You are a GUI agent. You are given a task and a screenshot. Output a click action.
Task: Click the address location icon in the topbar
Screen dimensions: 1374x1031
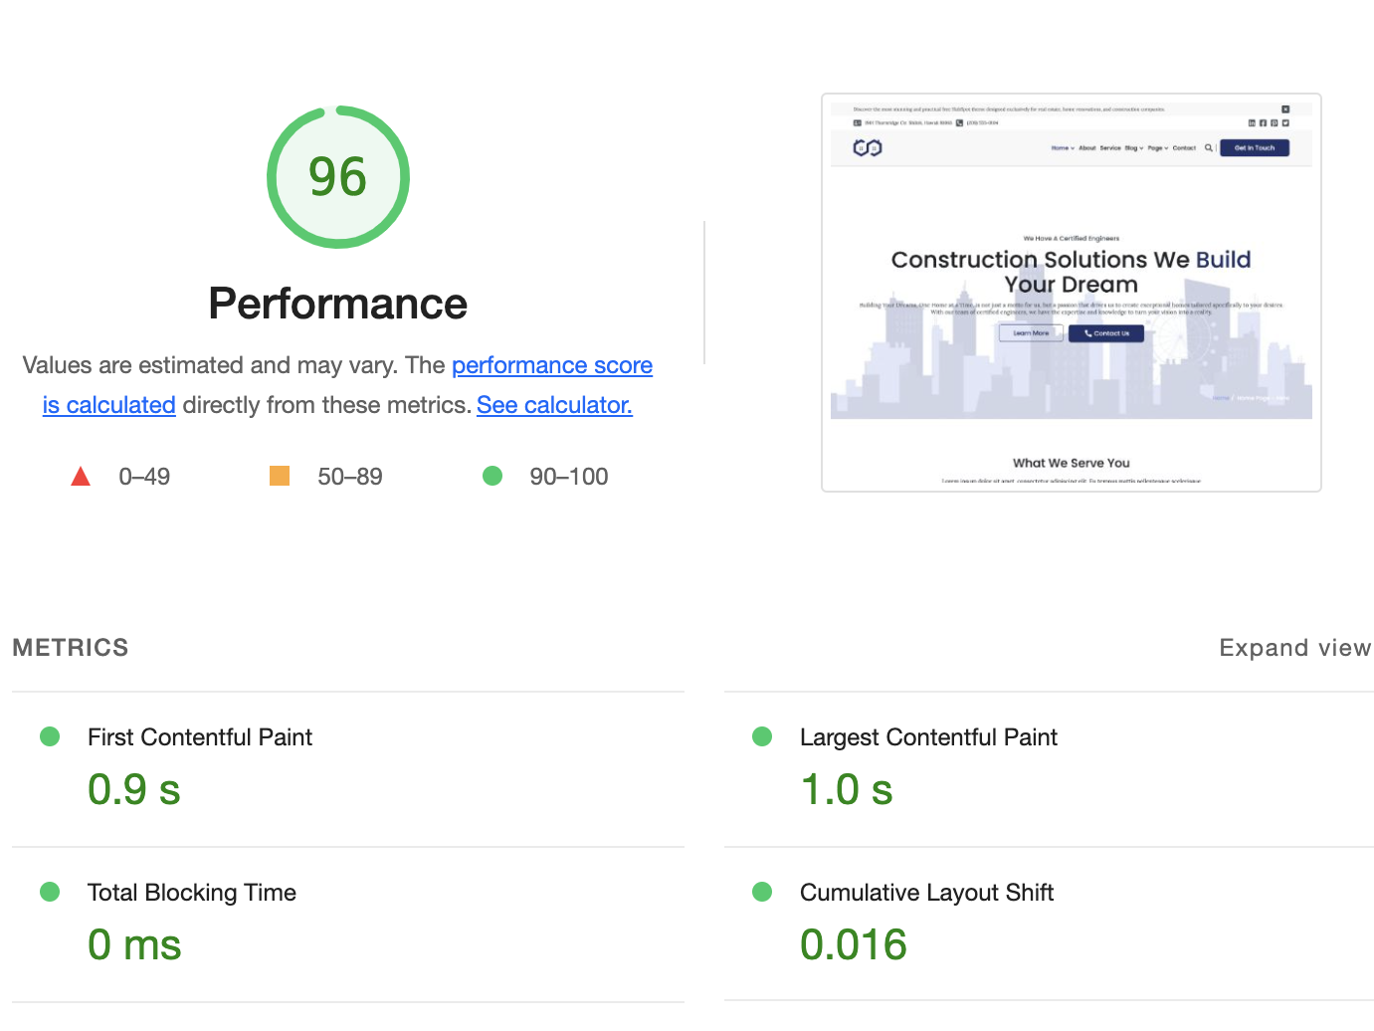857,121
